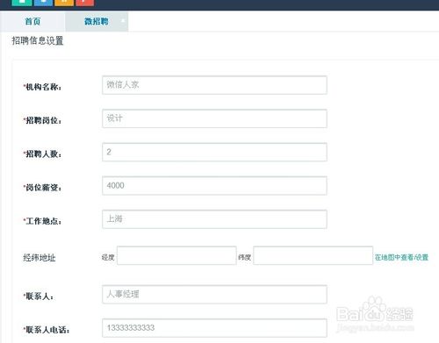Image resolution: width=439 pixels, height=343 pixels.
Task: Switch to the 首页 tab
Action: (32, 21)
